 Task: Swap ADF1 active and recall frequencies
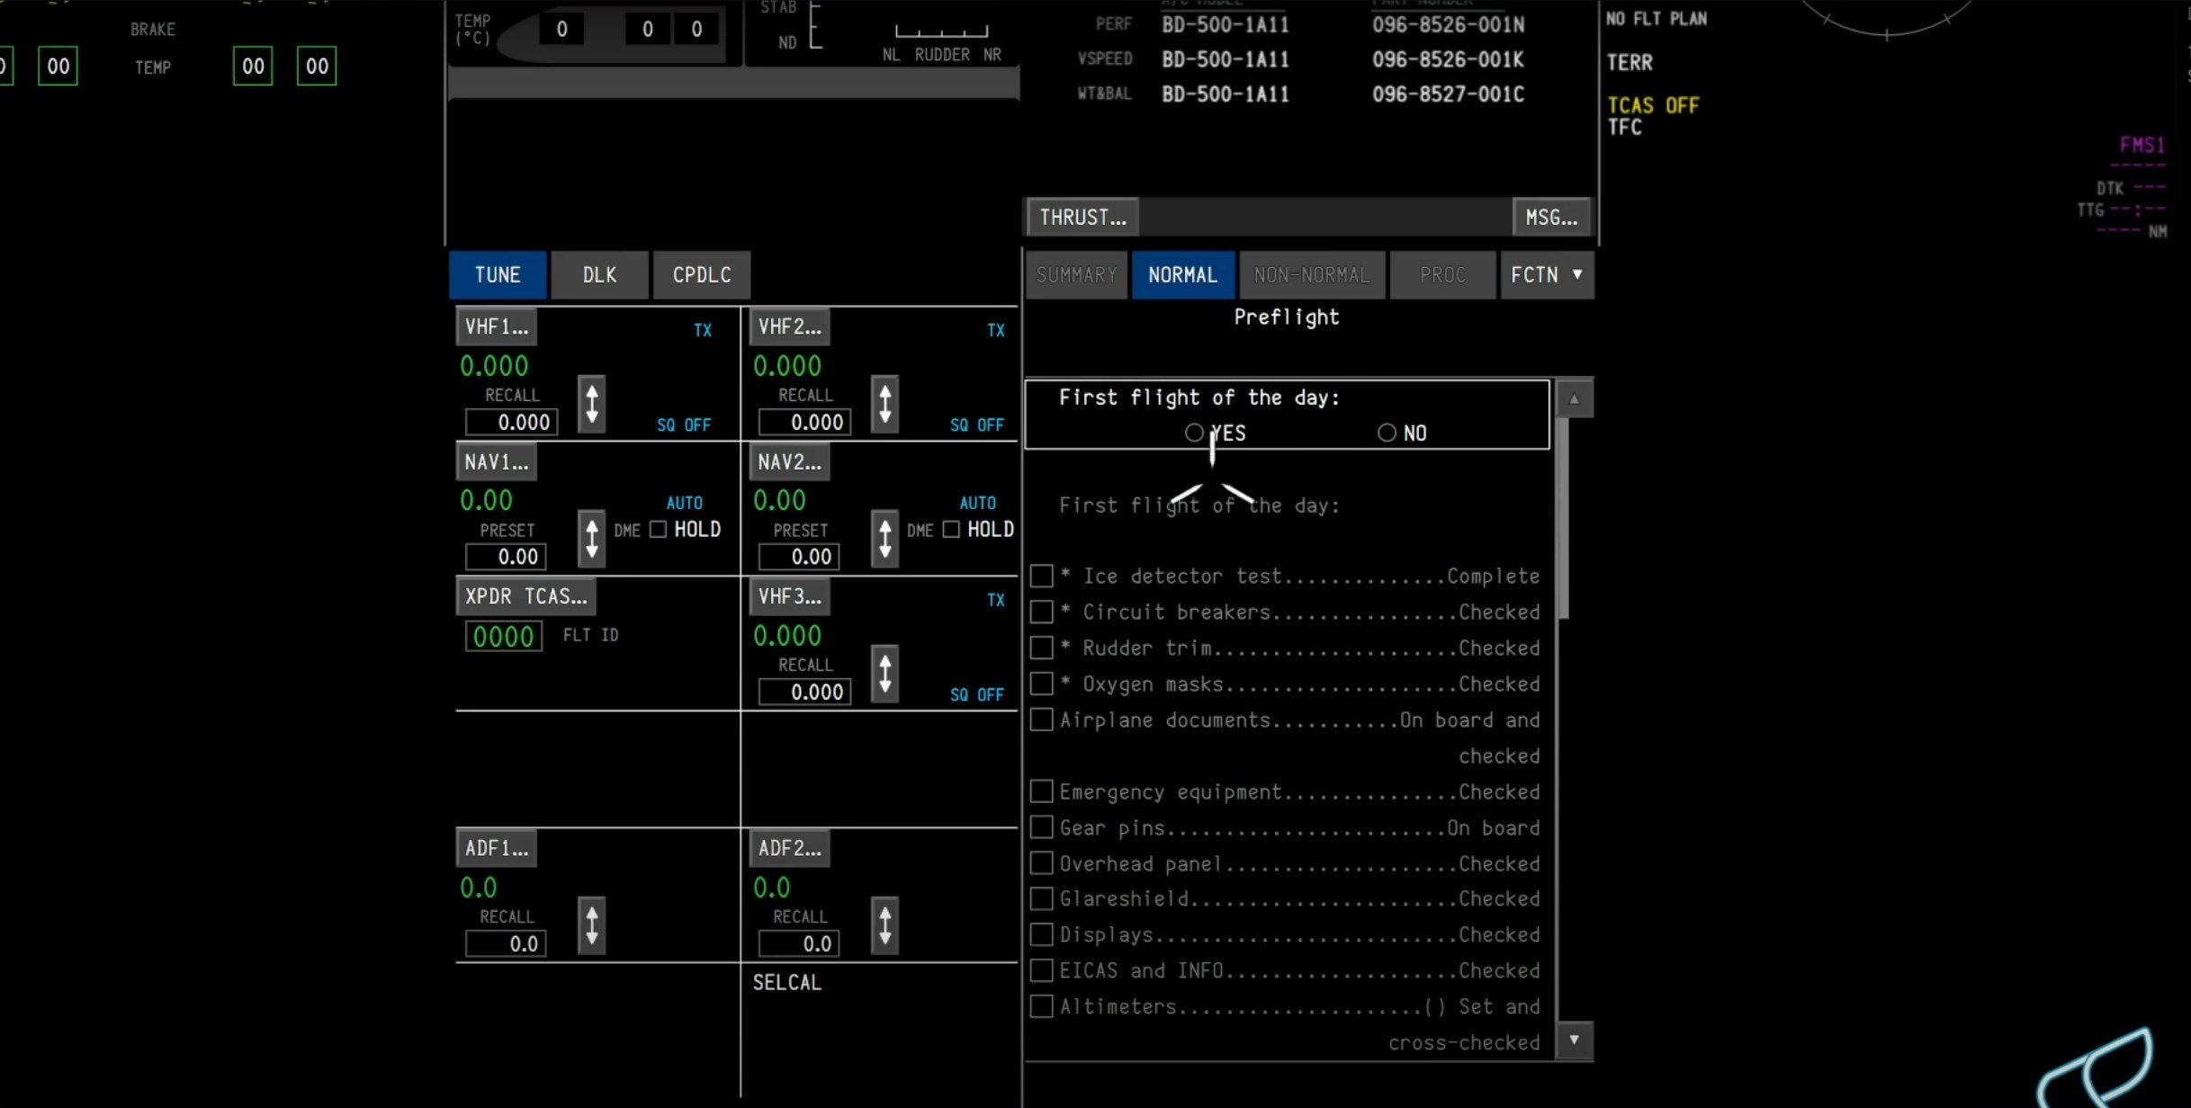pos(591,925)
